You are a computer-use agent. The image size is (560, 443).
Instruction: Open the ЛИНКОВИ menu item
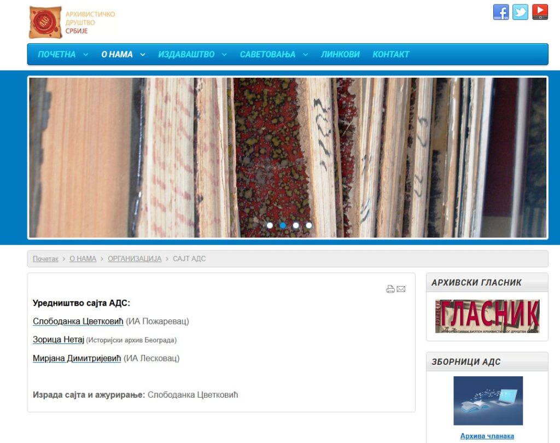tap(340, 55)
